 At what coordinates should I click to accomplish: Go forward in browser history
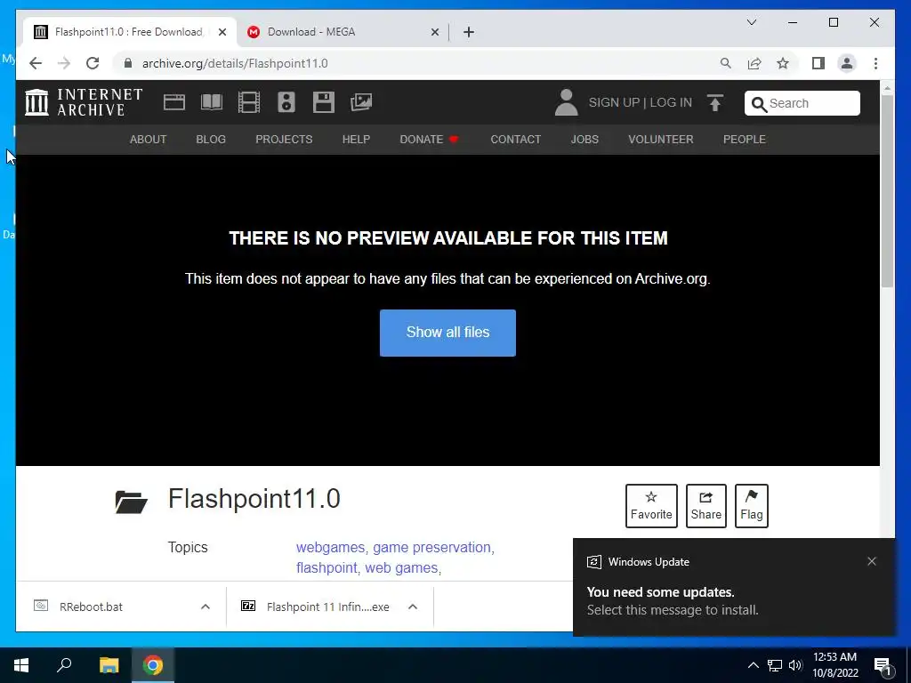click(x=64, y=63)
